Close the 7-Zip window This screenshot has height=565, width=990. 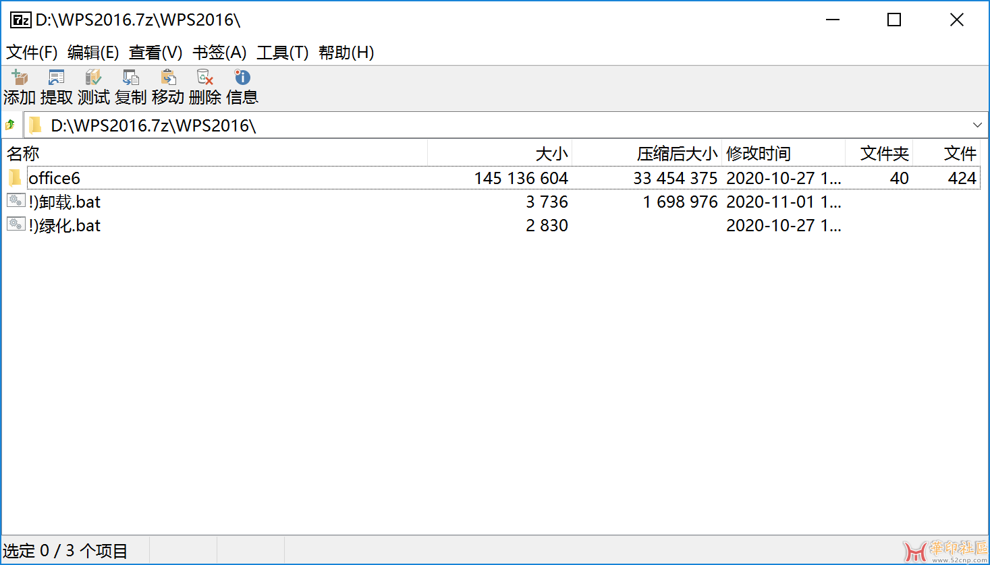coord(956,20)
